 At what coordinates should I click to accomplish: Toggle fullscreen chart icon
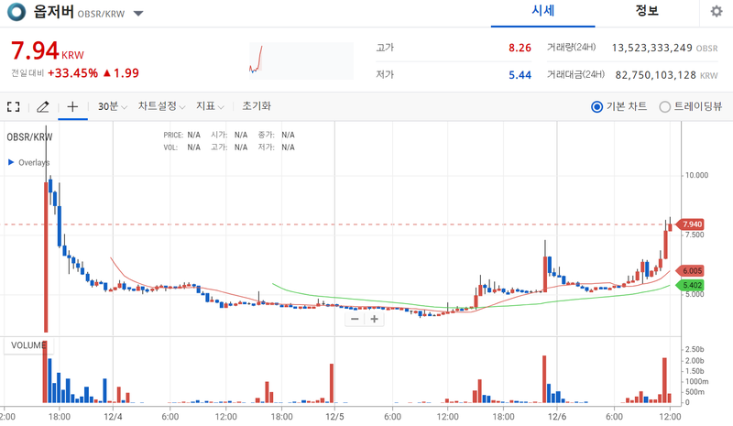[x=14, y=107]
